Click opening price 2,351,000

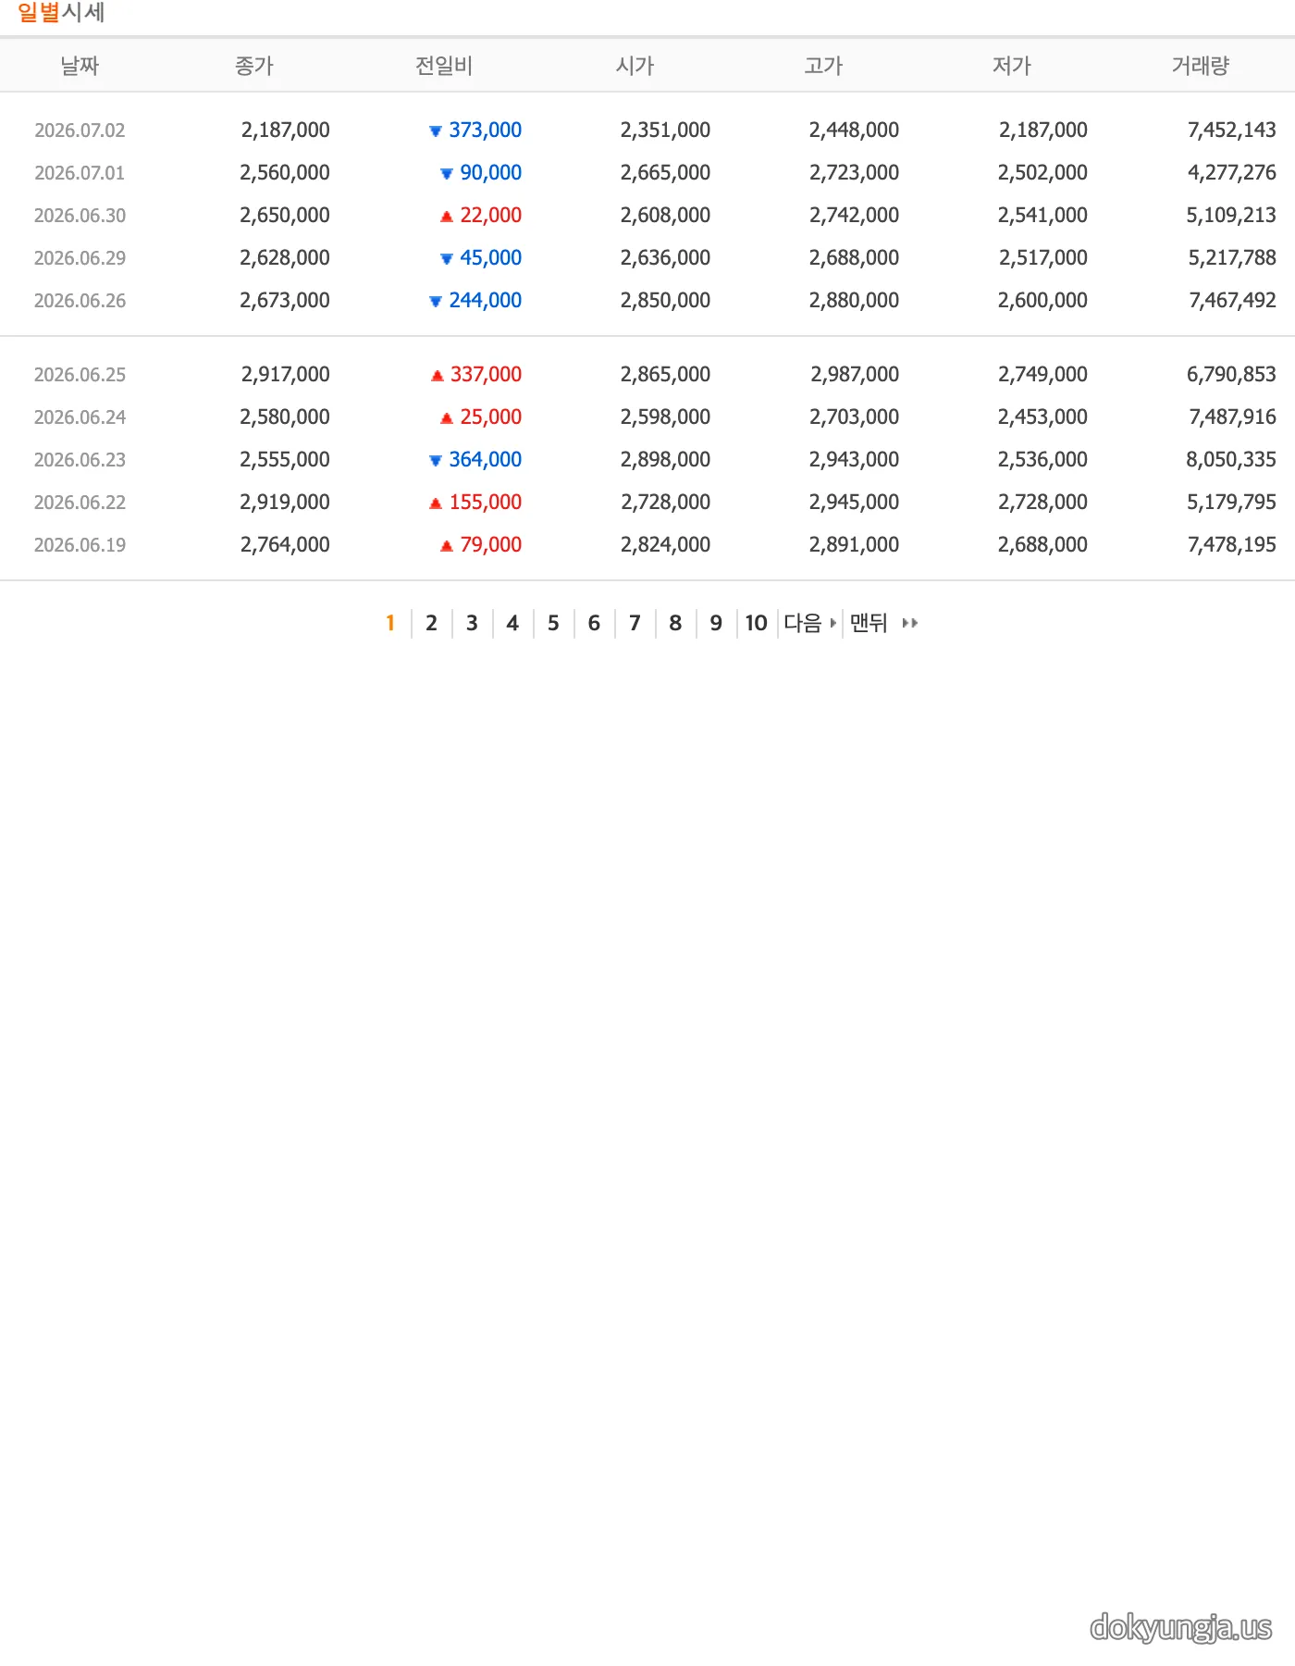point(665,131)
